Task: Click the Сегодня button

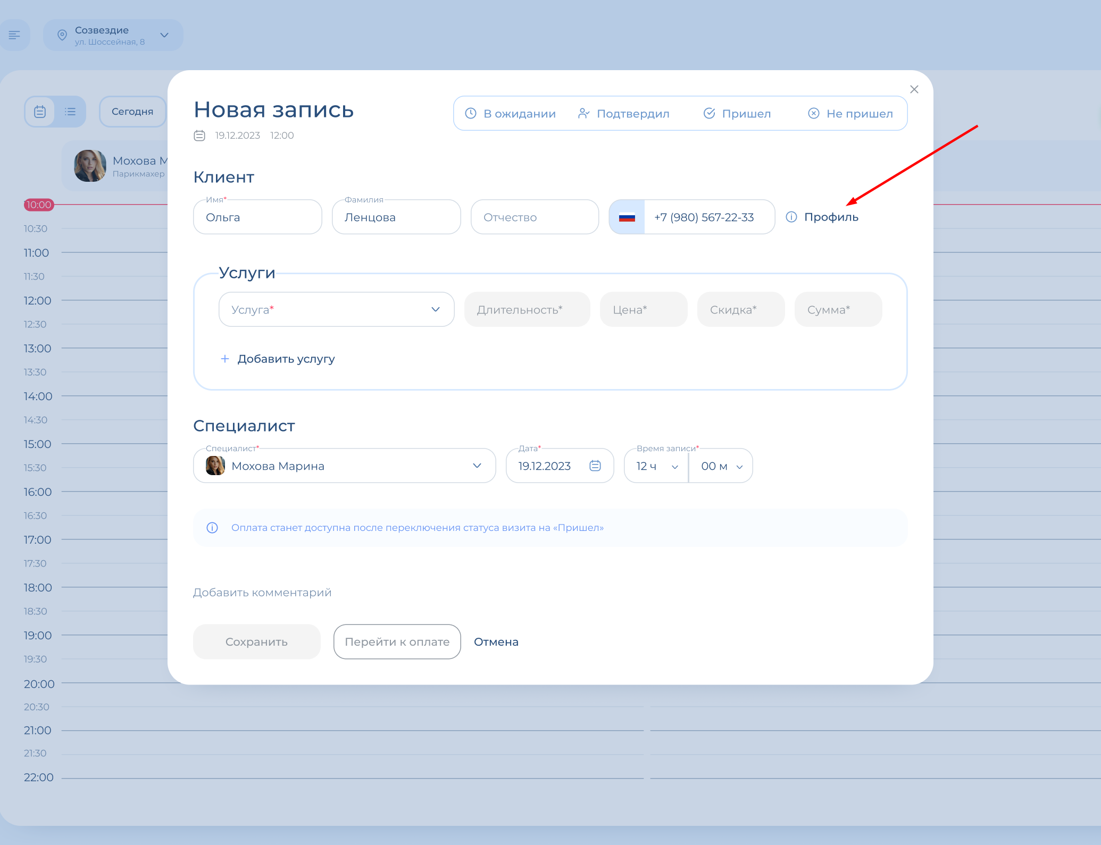Action: [x=132, y=112]
